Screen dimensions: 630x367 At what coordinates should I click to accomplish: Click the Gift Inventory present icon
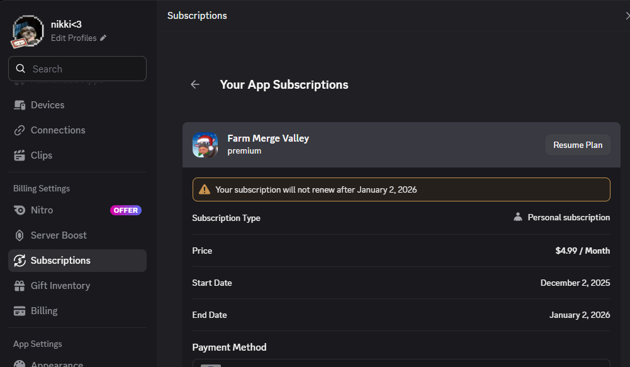coord(20,286)
